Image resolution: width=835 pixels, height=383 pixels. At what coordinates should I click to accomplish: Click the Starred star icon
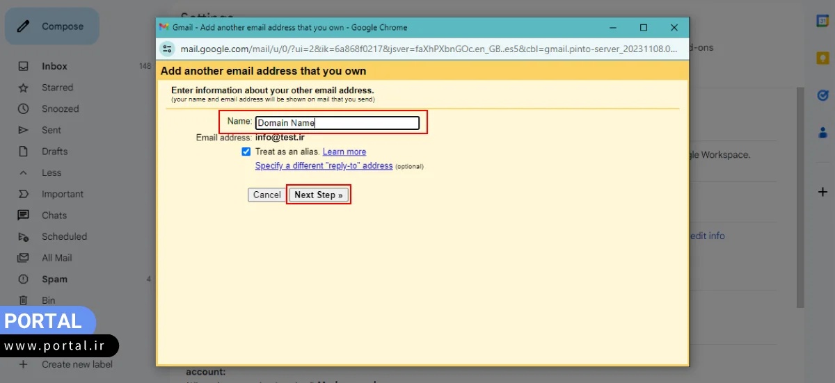(x=24, y=88)
